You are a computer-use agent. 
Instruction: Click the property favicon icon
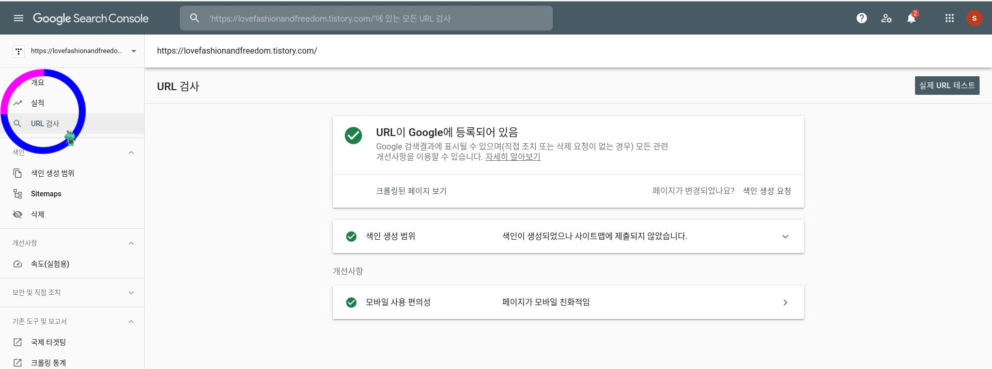19,51
